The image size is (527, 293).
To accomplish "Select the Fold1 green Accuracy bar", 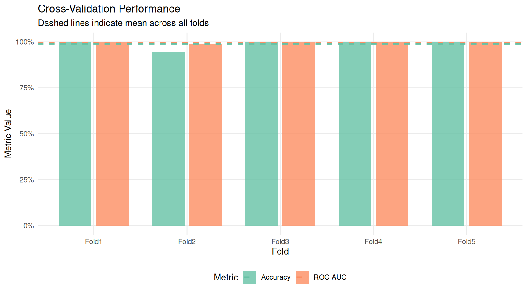I will coord(75,134).
